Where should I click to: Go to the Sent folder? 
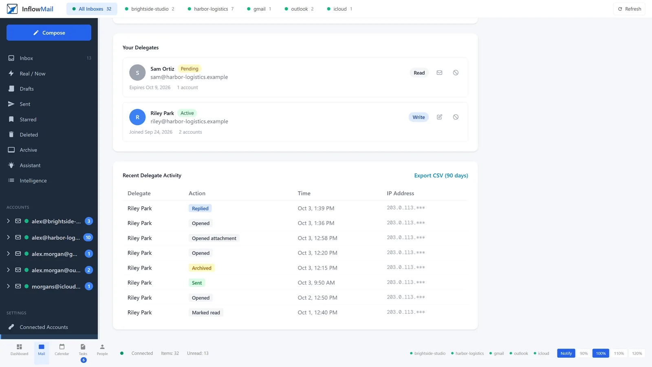click(x=49, y=104)
